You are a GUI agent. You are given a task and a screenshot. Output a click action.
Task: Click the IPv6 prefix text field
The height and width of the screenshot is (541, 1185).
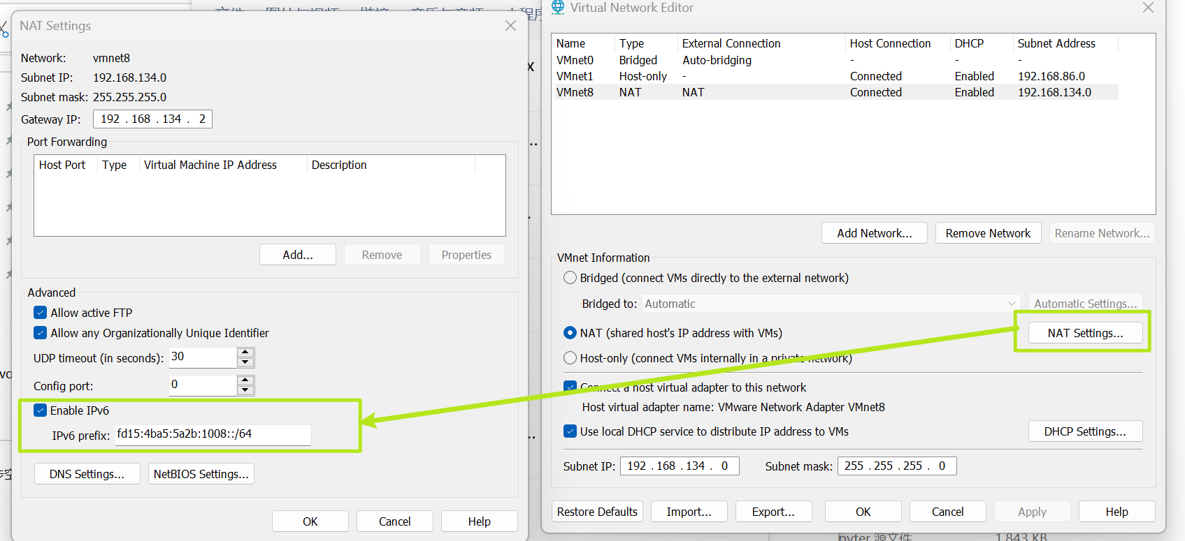213,434
